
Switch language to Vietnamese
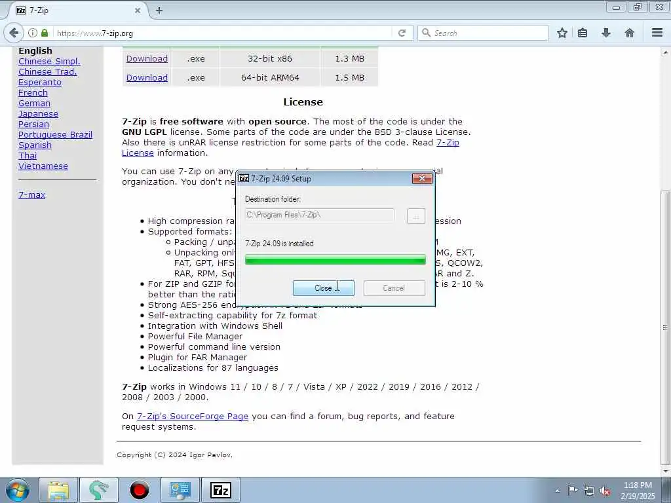(43, 166)
